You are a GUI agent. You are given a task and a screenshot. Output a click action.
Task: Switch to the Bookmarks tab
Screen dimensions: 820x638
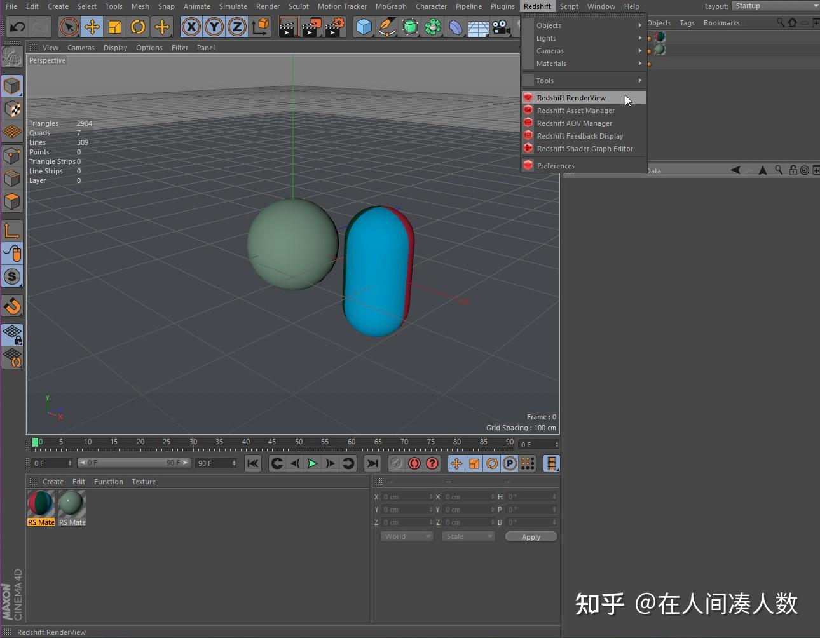[721, 22]
